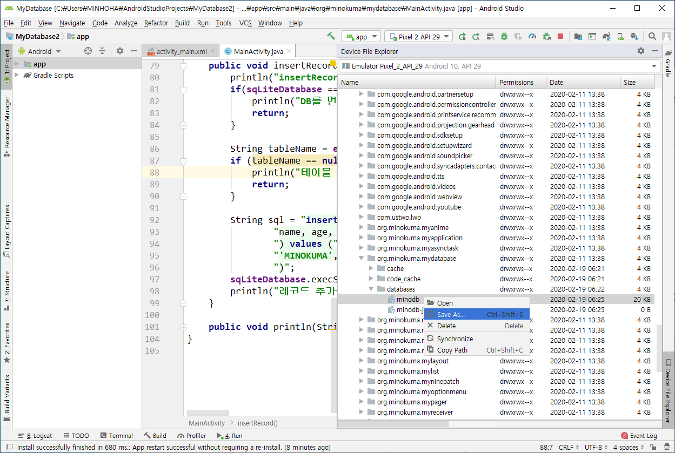
Task: Click the UTF-8 encoding selector
Action: click(x=597, y=447)
